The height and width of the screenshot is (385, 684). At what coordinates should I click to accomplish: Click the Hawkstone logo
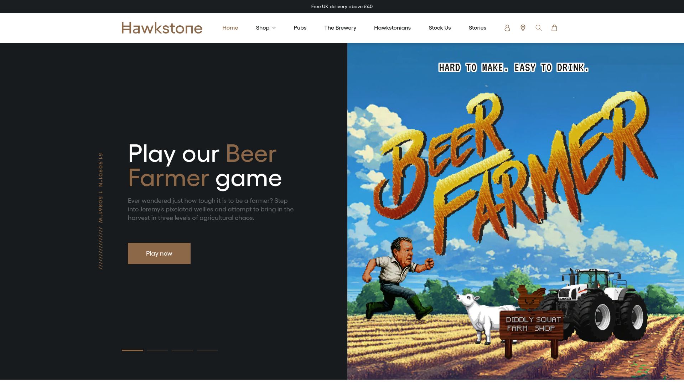162,28
